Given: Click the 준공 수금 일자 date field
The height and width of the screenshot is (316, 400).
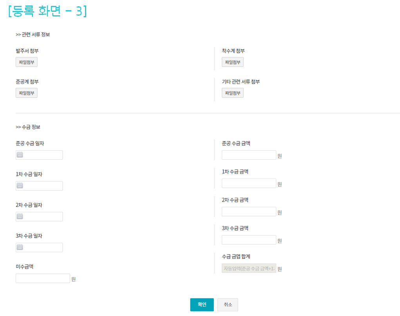Looking at the screenshot, I should (43, 155).
